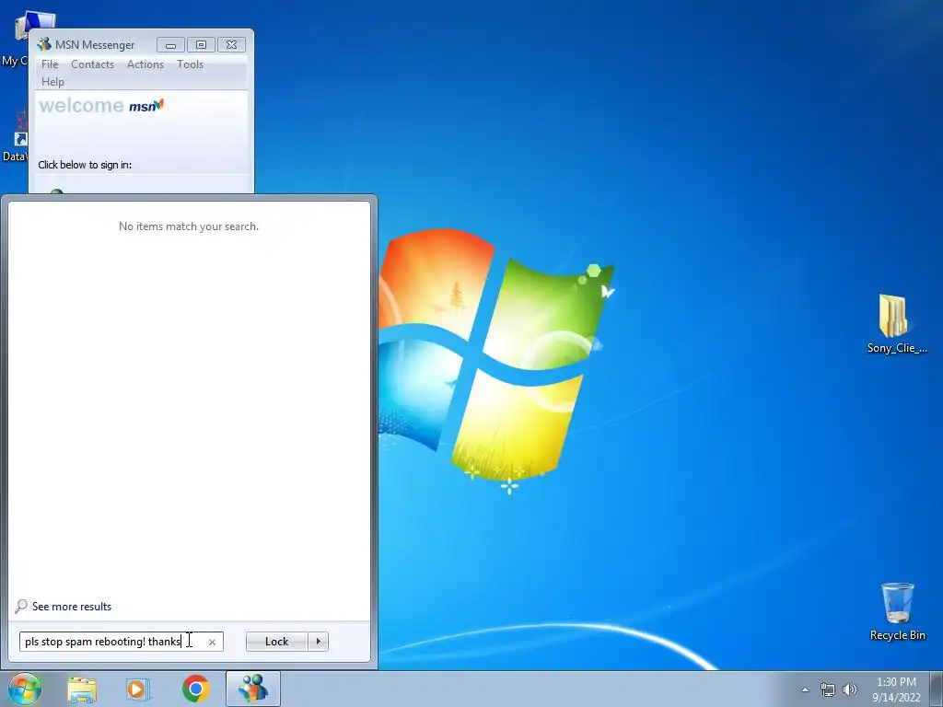Click the Show desktop strip
Viewport: 943px width, 707px height.
pos(937,689)
